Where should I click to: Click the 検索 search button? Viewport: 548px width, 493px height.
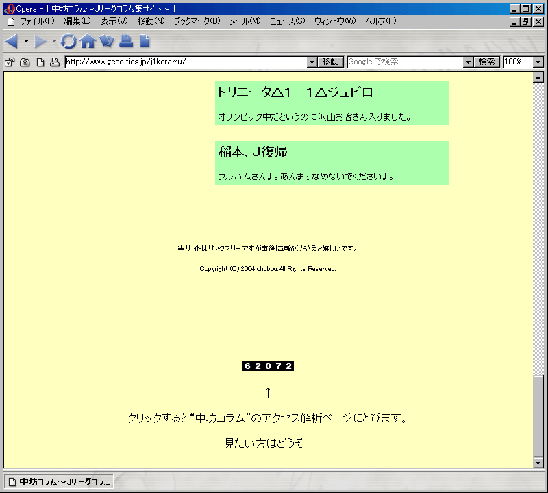[486, 62]
